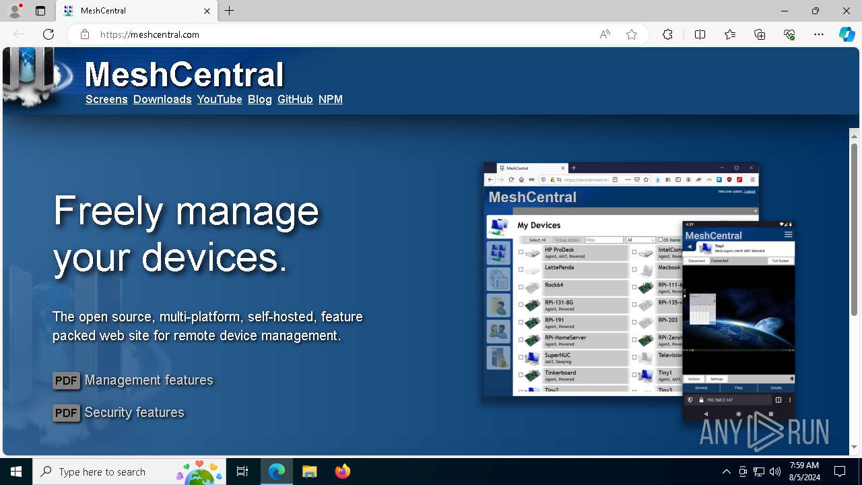Open the notification center icon
The height and width of the screenshot is (485, 862).
click(840, 472)
